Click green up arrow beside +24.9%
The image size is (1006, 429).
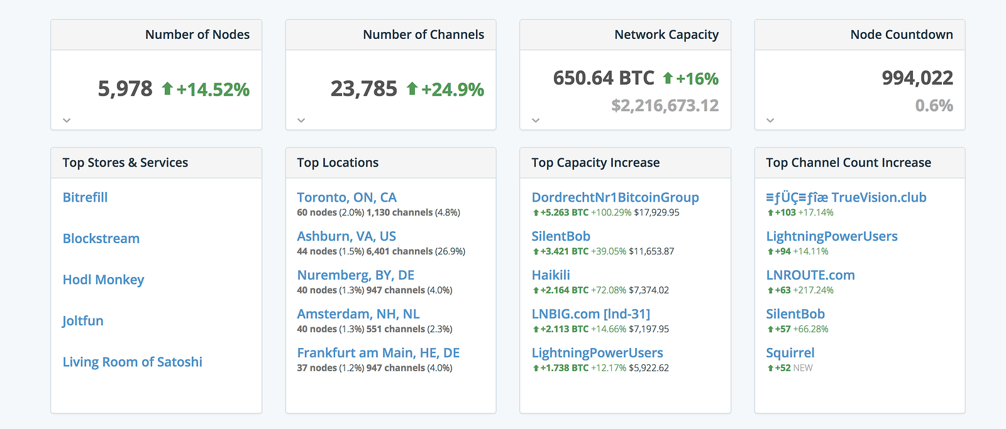pos(412,89)
